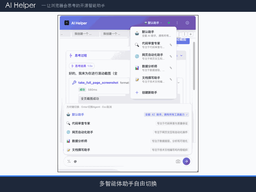Collapse the 思考过程 panel chevron
This screenshot has width=256, height=192.
[181, 55]
